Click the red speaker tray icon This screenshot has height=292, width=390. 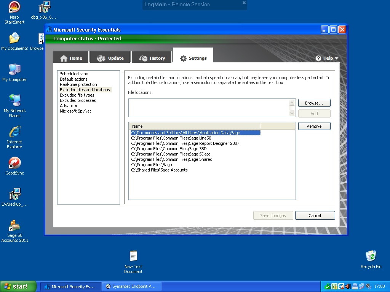pyautogui.click(x=348, y=287)
